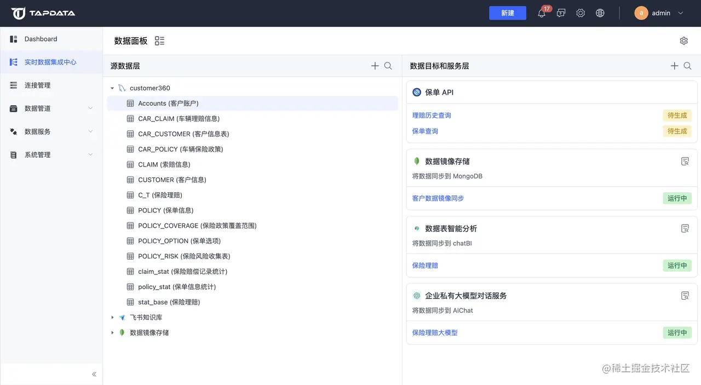
Task: Expand the 系统管理 sidebar menu
Action: coord(91,155)
